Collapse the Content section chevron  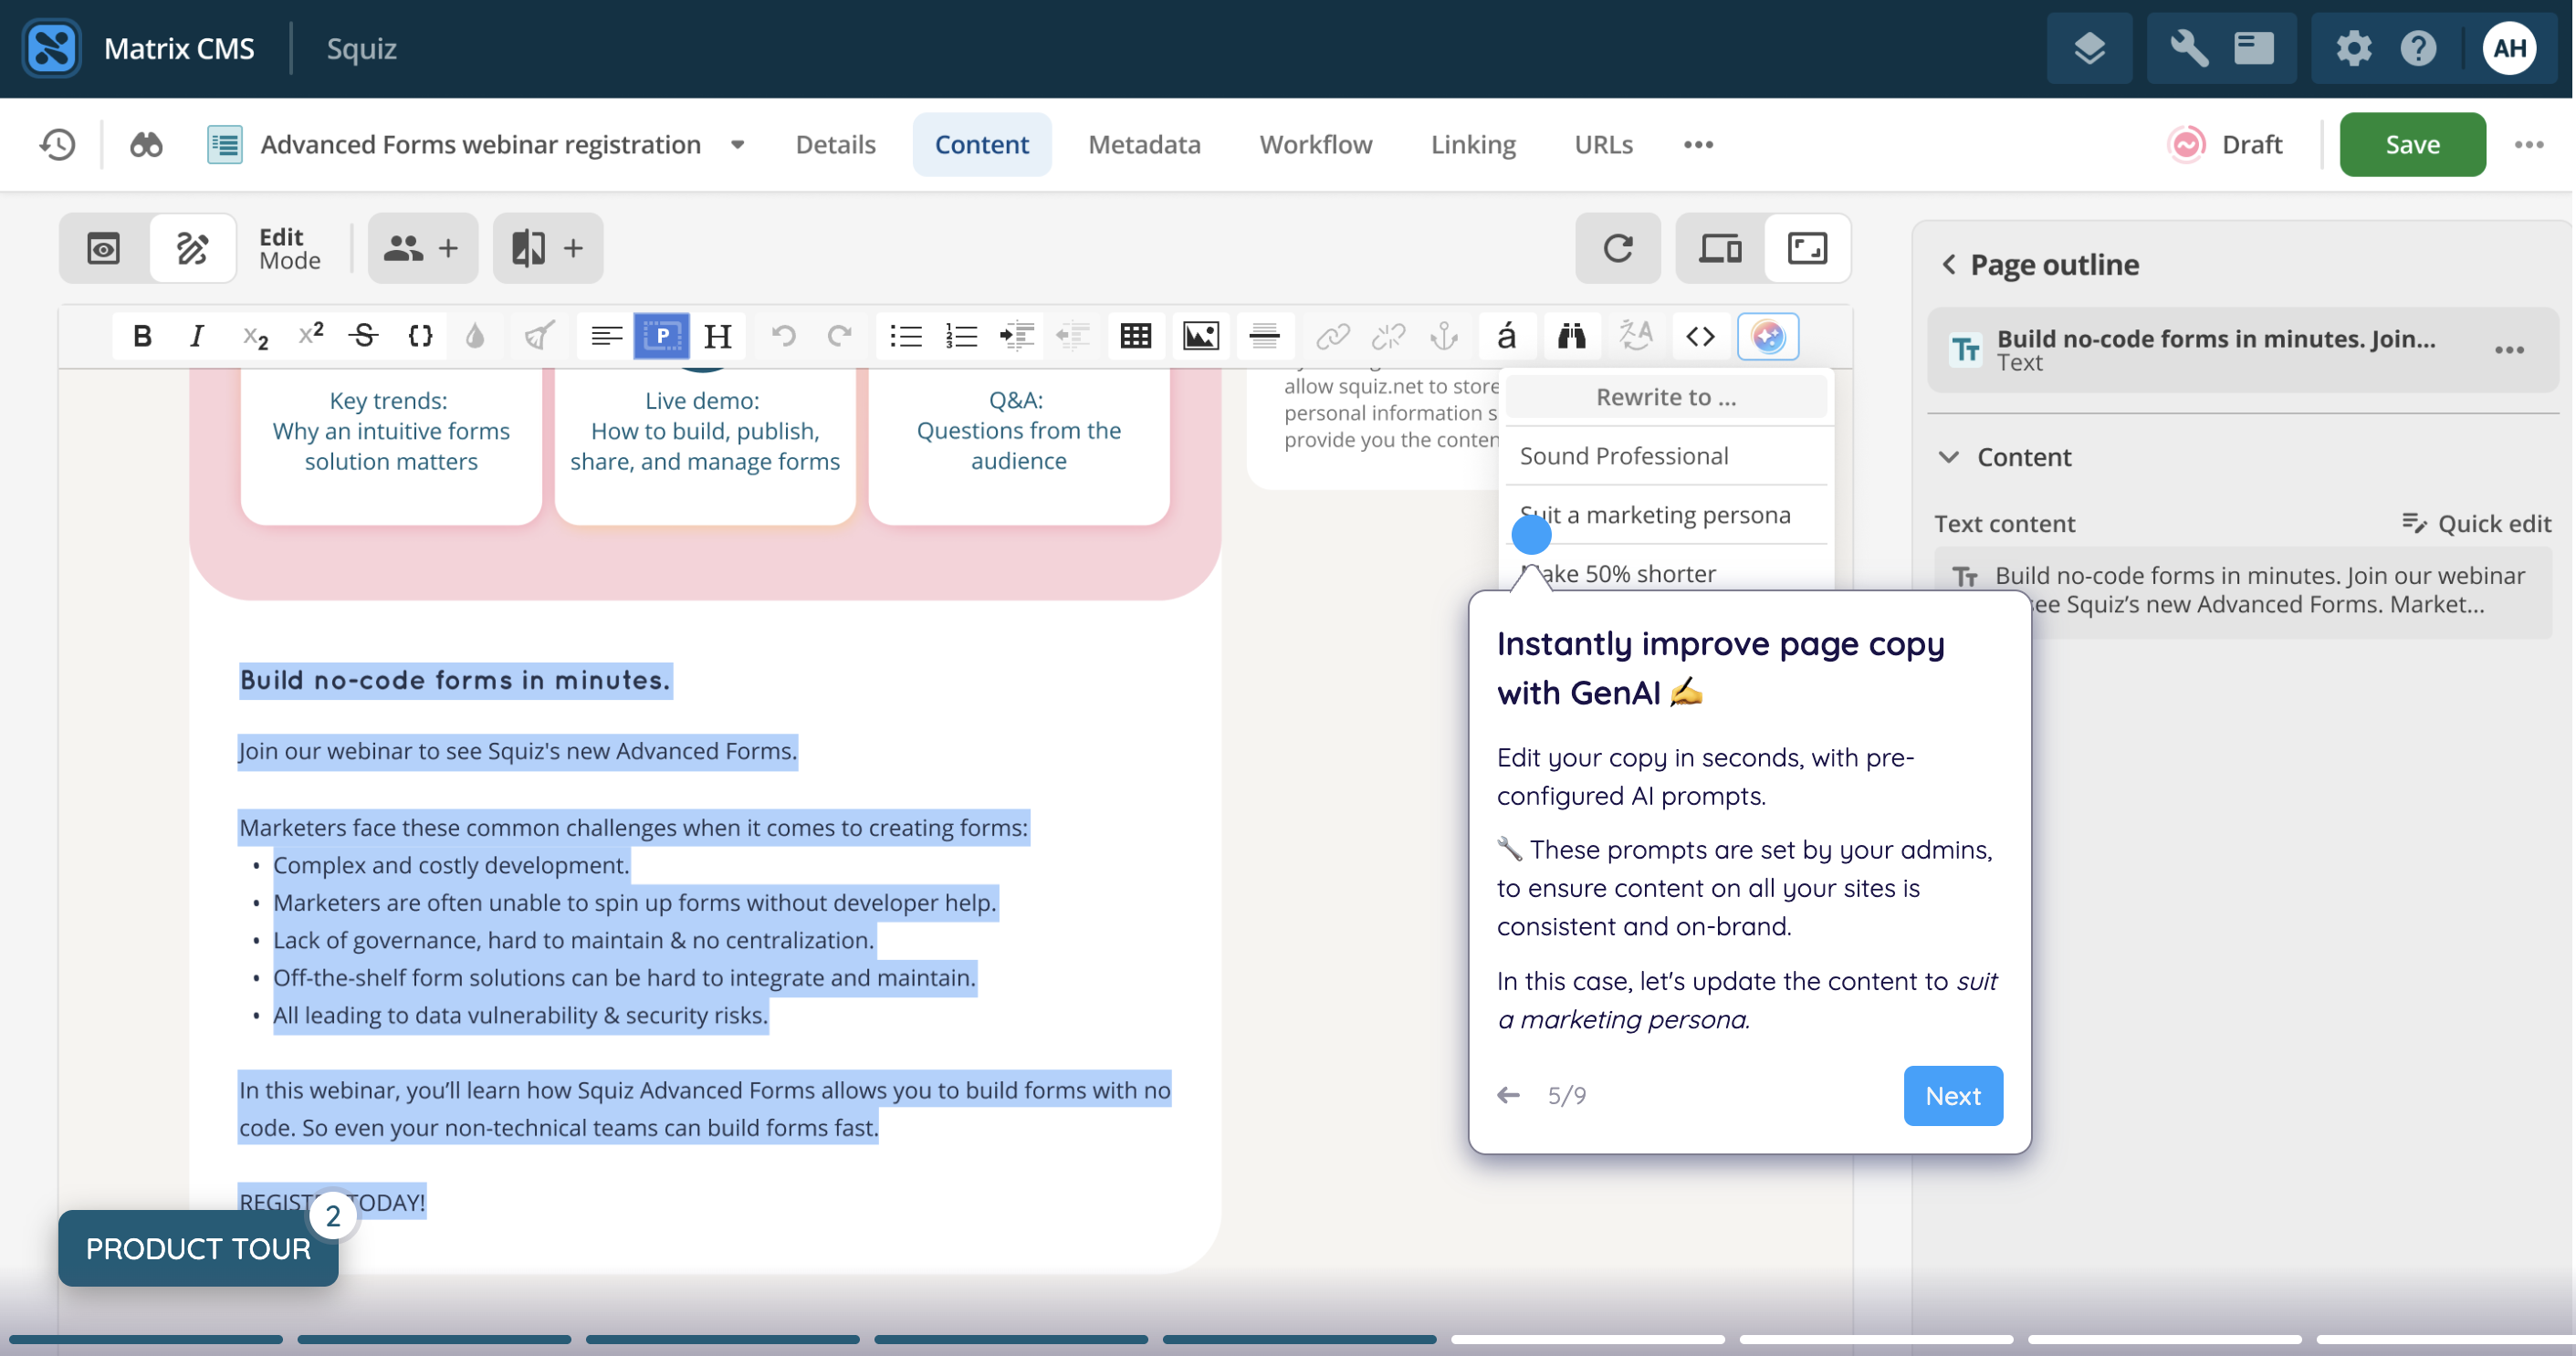coord(1948,457)
